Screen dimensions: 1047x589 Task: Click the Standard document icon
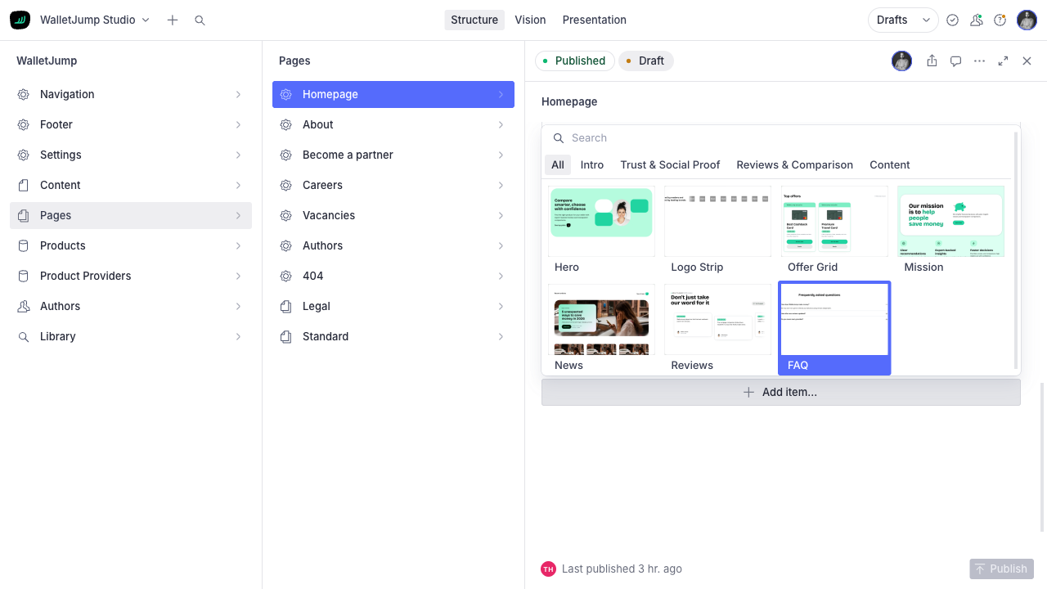click(286, 336)
